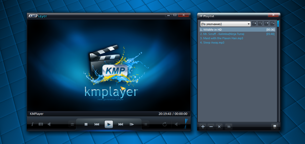
Task: Toggle the repeat playback icon
Action: pyautogui.click(x=165, y=124)
